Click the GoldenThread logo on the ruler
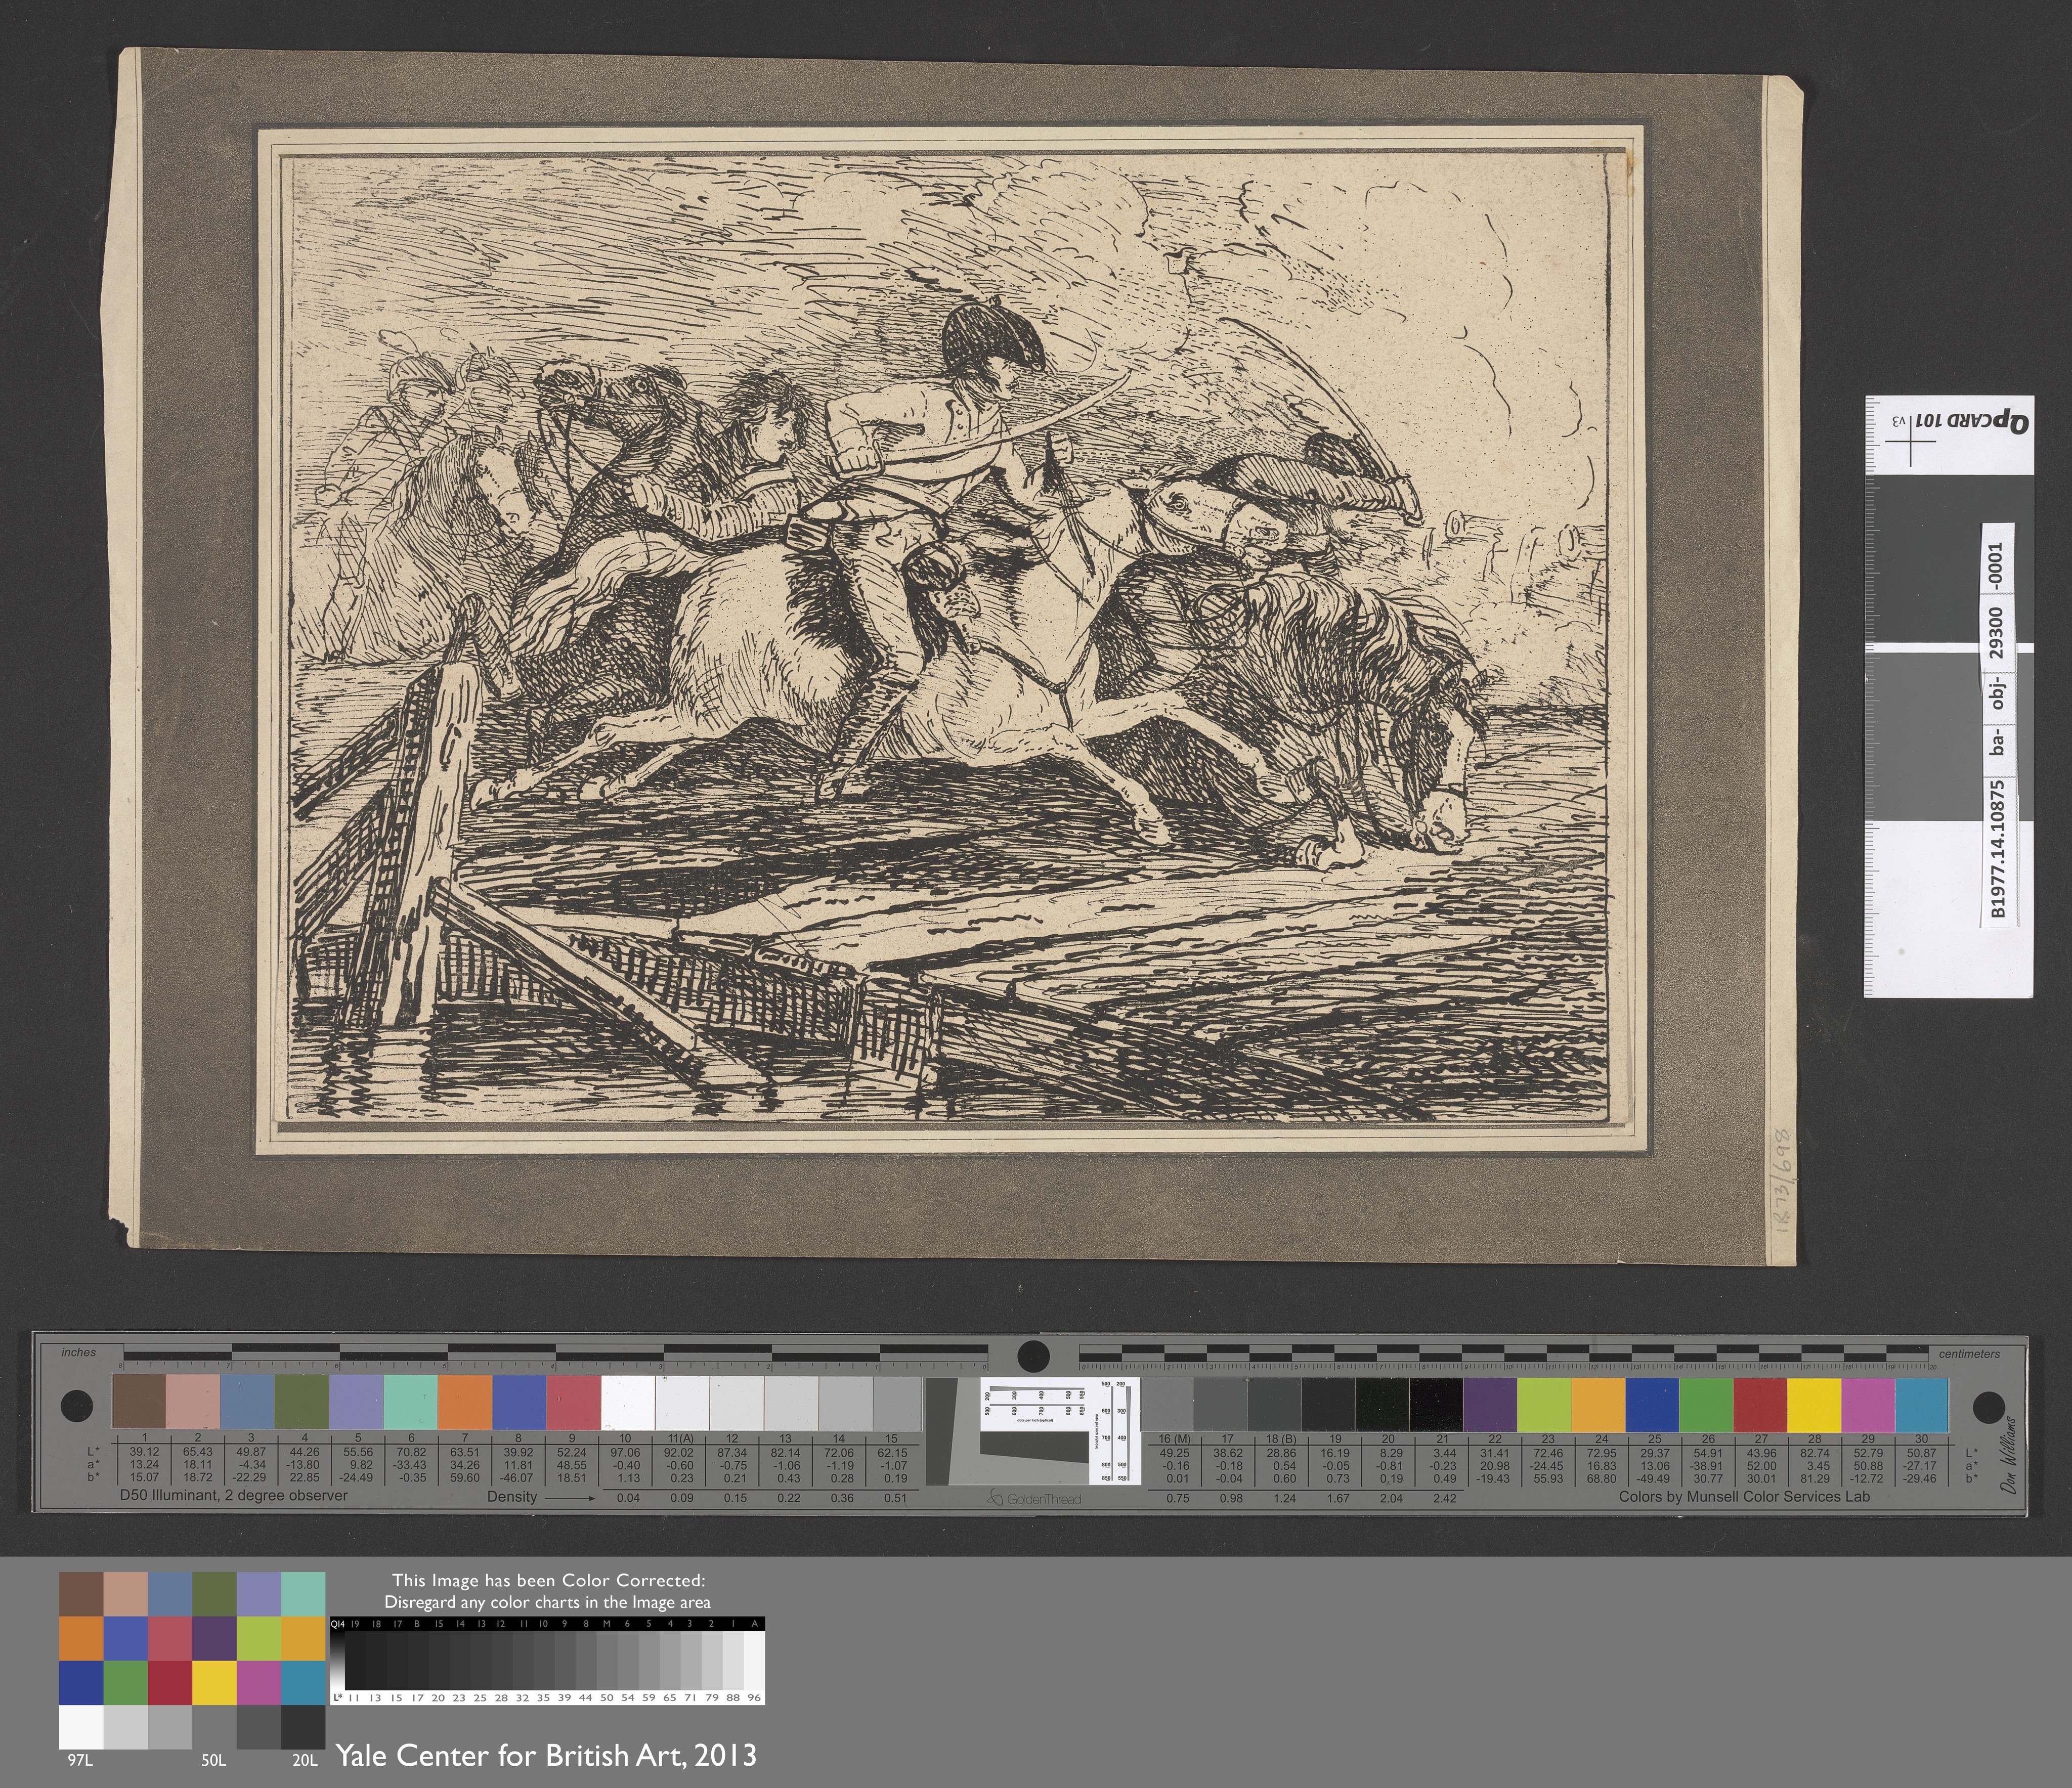The image size is (2072, 1788). tap(1033, 1498)
